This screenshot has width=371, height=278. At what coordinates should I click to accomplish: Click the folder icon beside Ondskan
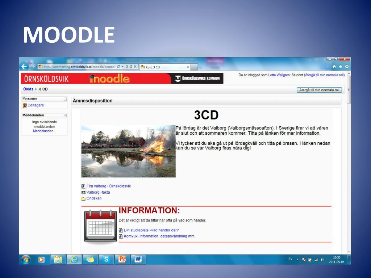point(83,199)
